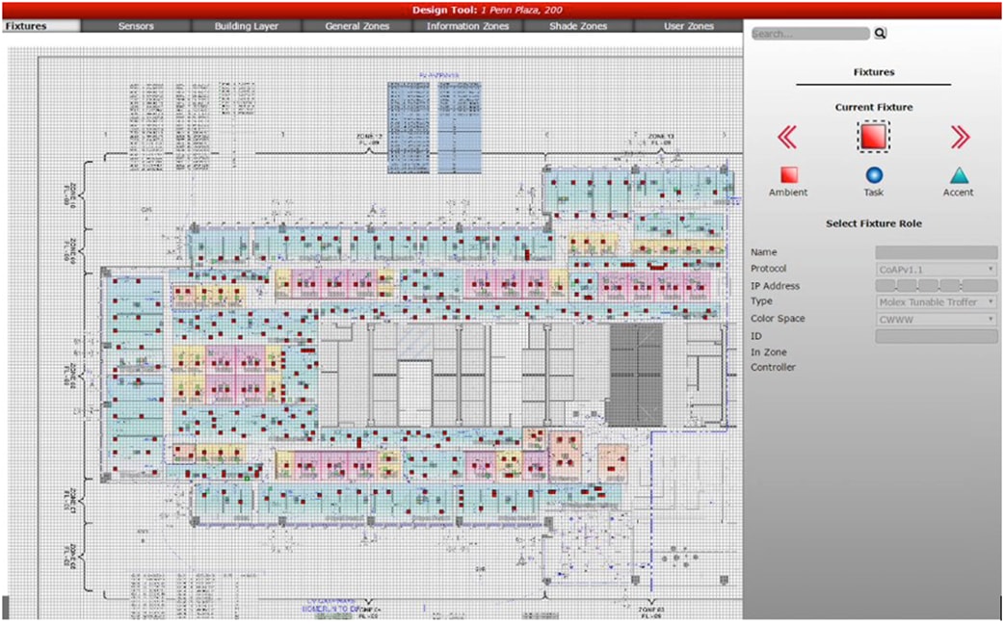Click the Accent label under the triangle
This screenshot has height=624, width=1004.
[x=958, y=192]
